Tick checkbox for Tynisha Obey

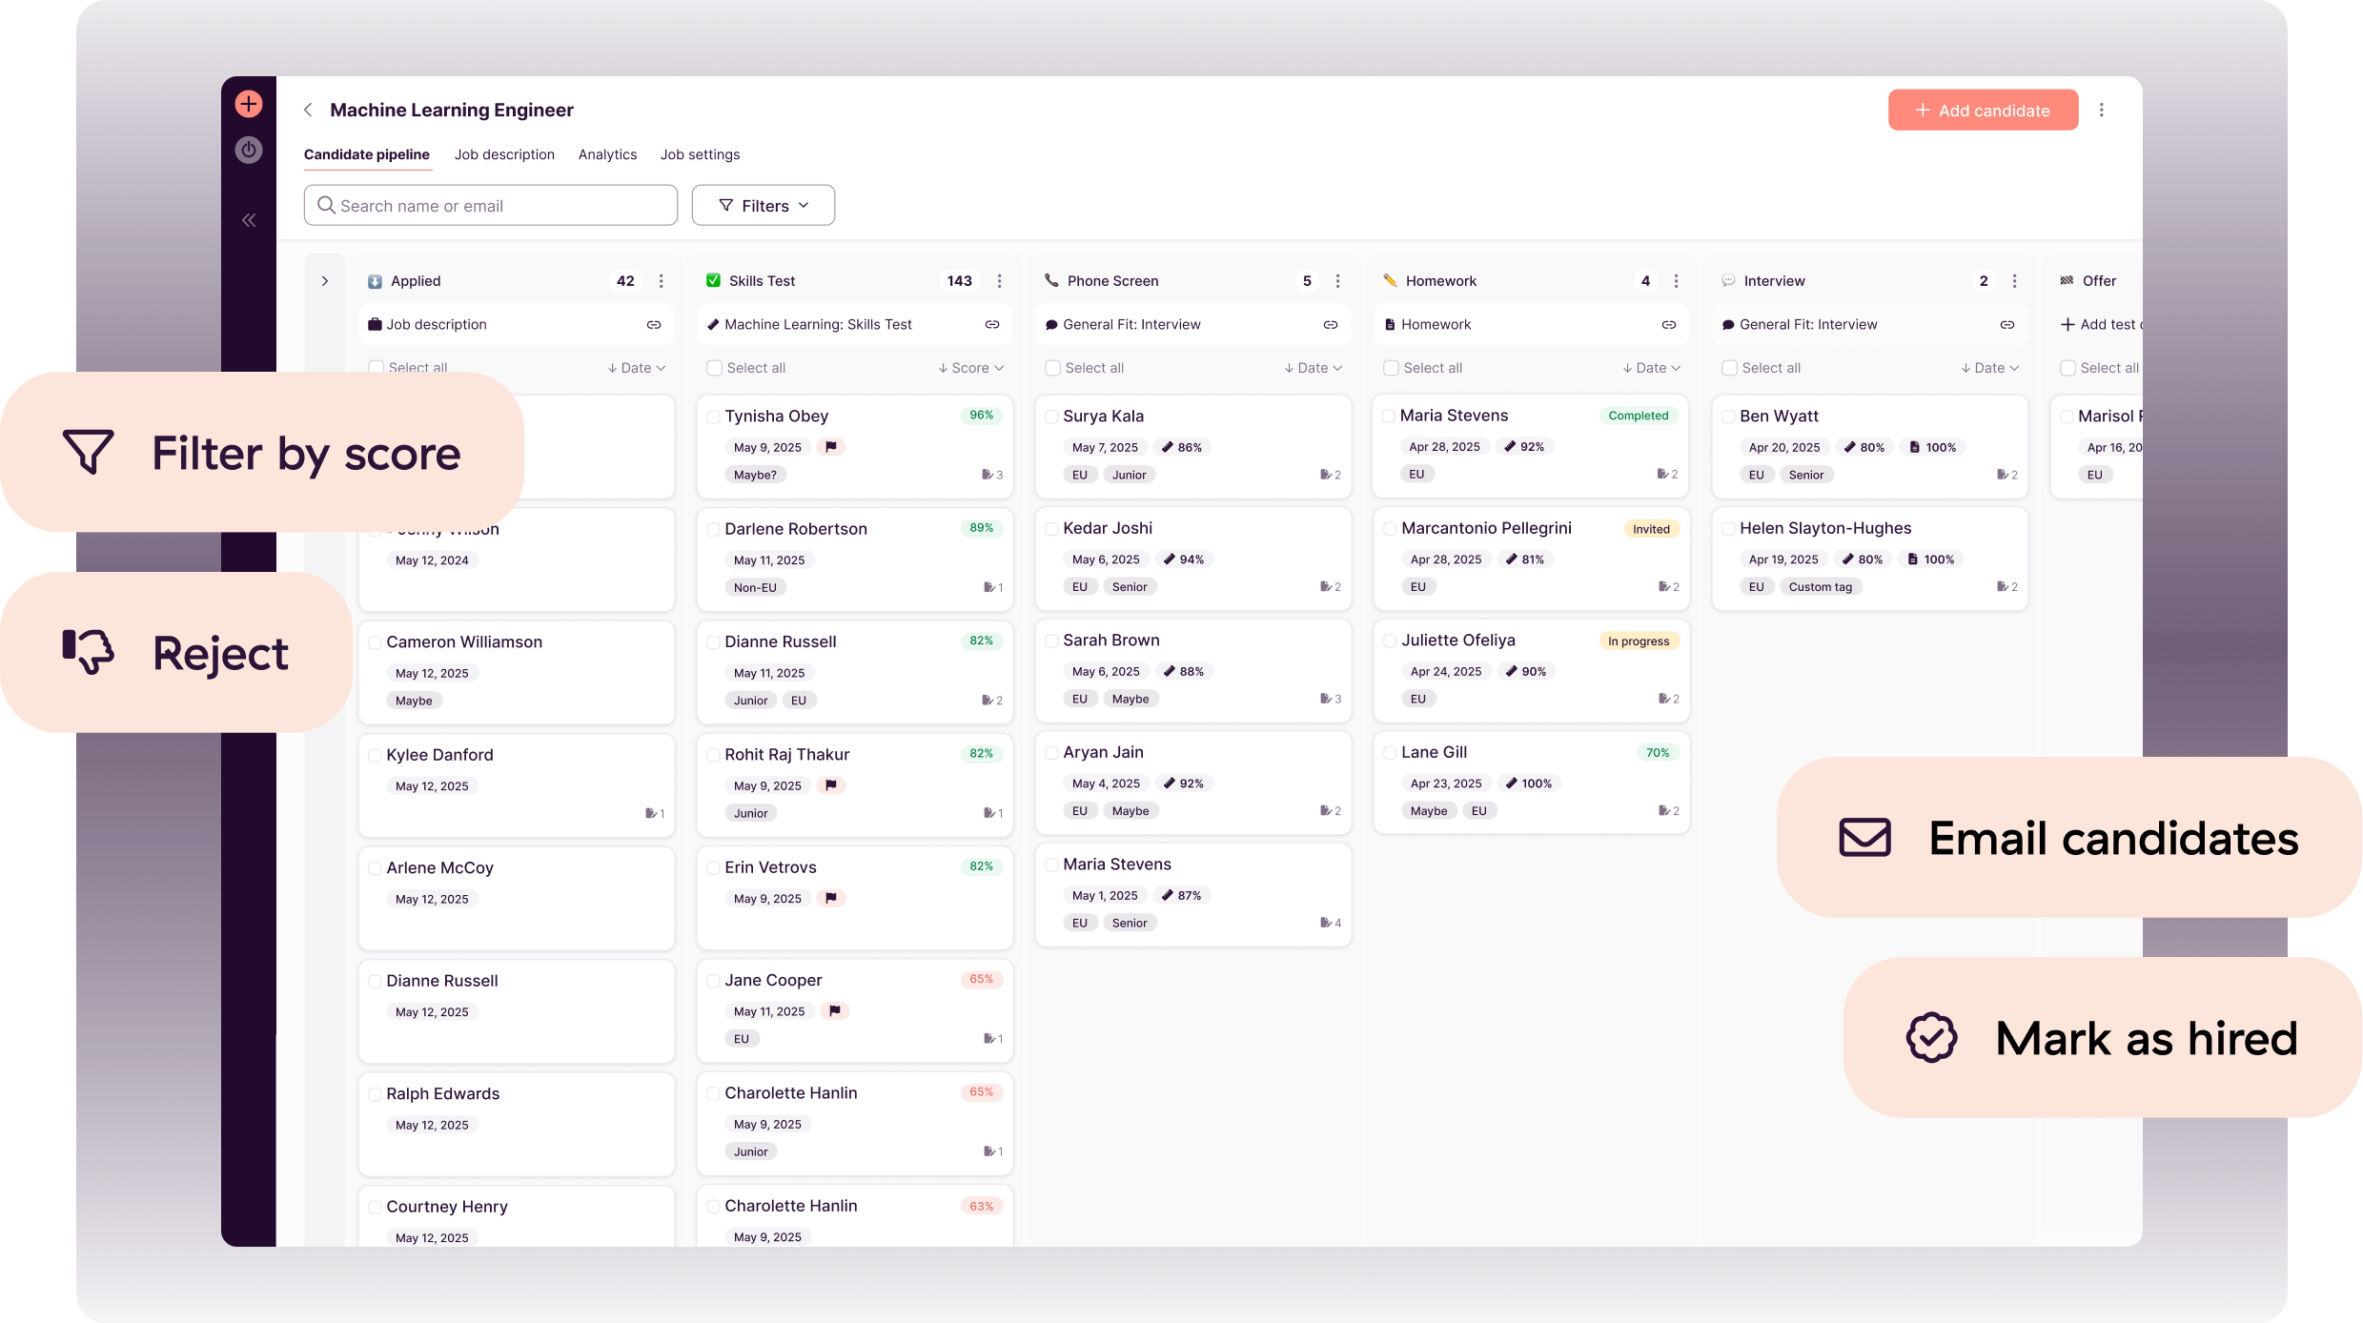pyautogui.click(x=713, y=417)
